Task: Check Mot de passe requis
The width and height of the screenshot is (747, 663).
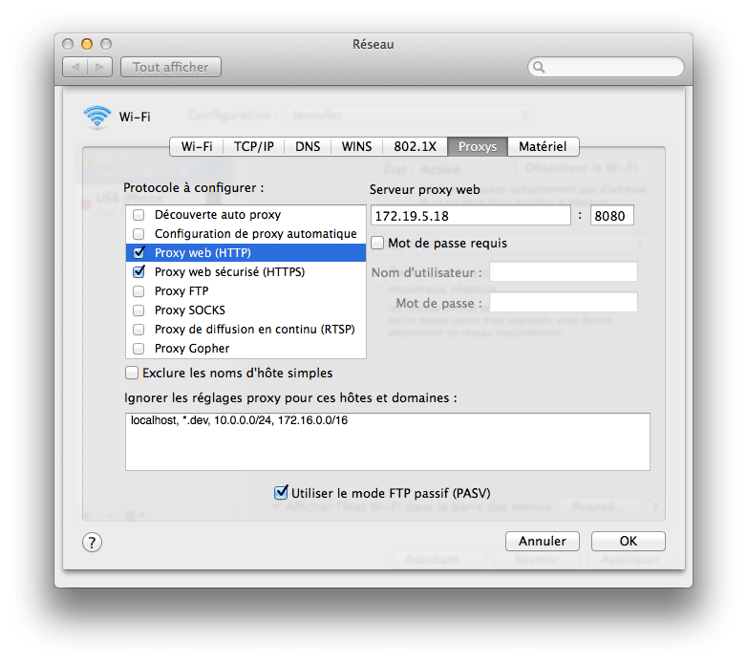Action: (x=377, y=243)
